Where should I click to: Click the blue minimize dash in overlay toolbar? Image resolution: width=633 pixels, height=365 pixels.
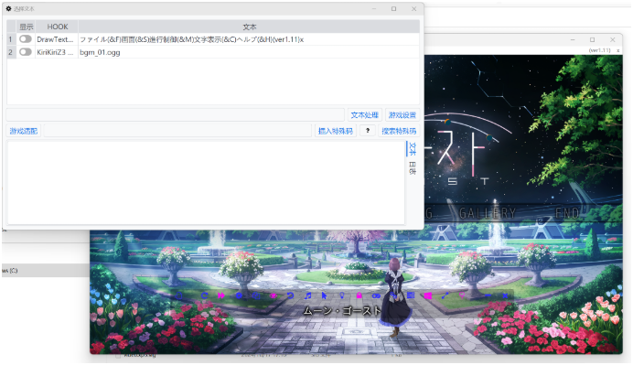click(488, 295)
